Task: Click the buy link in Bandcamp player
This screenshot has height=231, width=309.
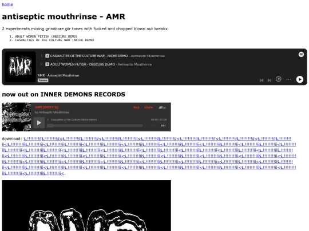Action: point(136,107)
